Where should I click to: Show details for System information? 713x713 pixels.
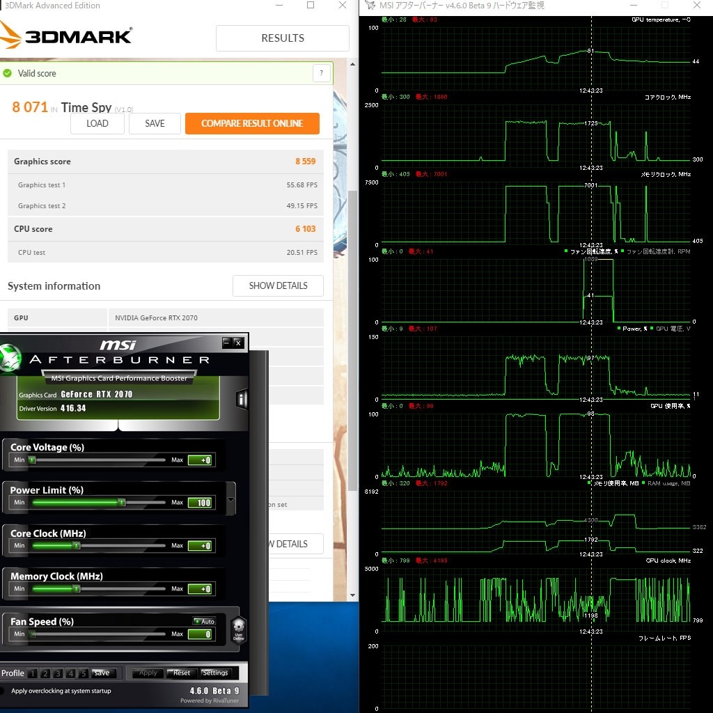(278, 285)
